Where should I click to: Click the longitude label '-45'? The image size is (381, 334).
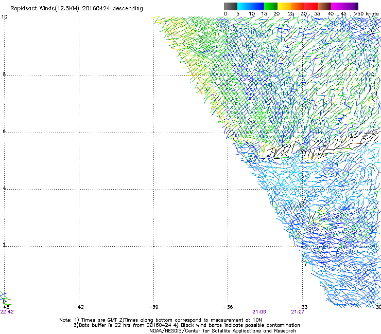click(5, 307)
